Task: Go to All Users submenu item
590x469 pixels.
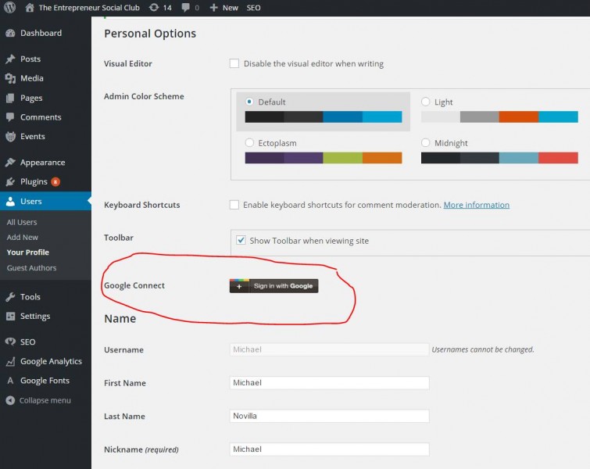Action: click(x=22, y=222)
